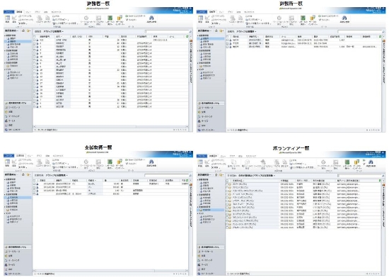This screenshot has height=280, width=389.
Task: Open view selector dropdown in ボランティア一覧 window
Action: (x=257, y=176)
